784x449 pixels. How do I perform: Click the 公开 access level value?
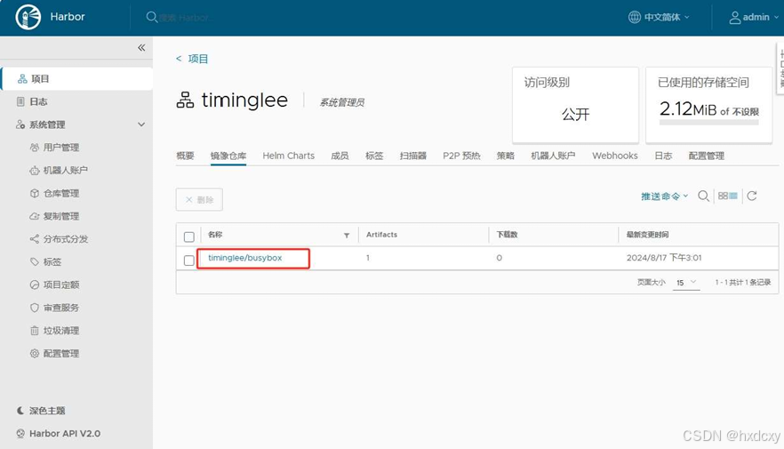[575, 115]
